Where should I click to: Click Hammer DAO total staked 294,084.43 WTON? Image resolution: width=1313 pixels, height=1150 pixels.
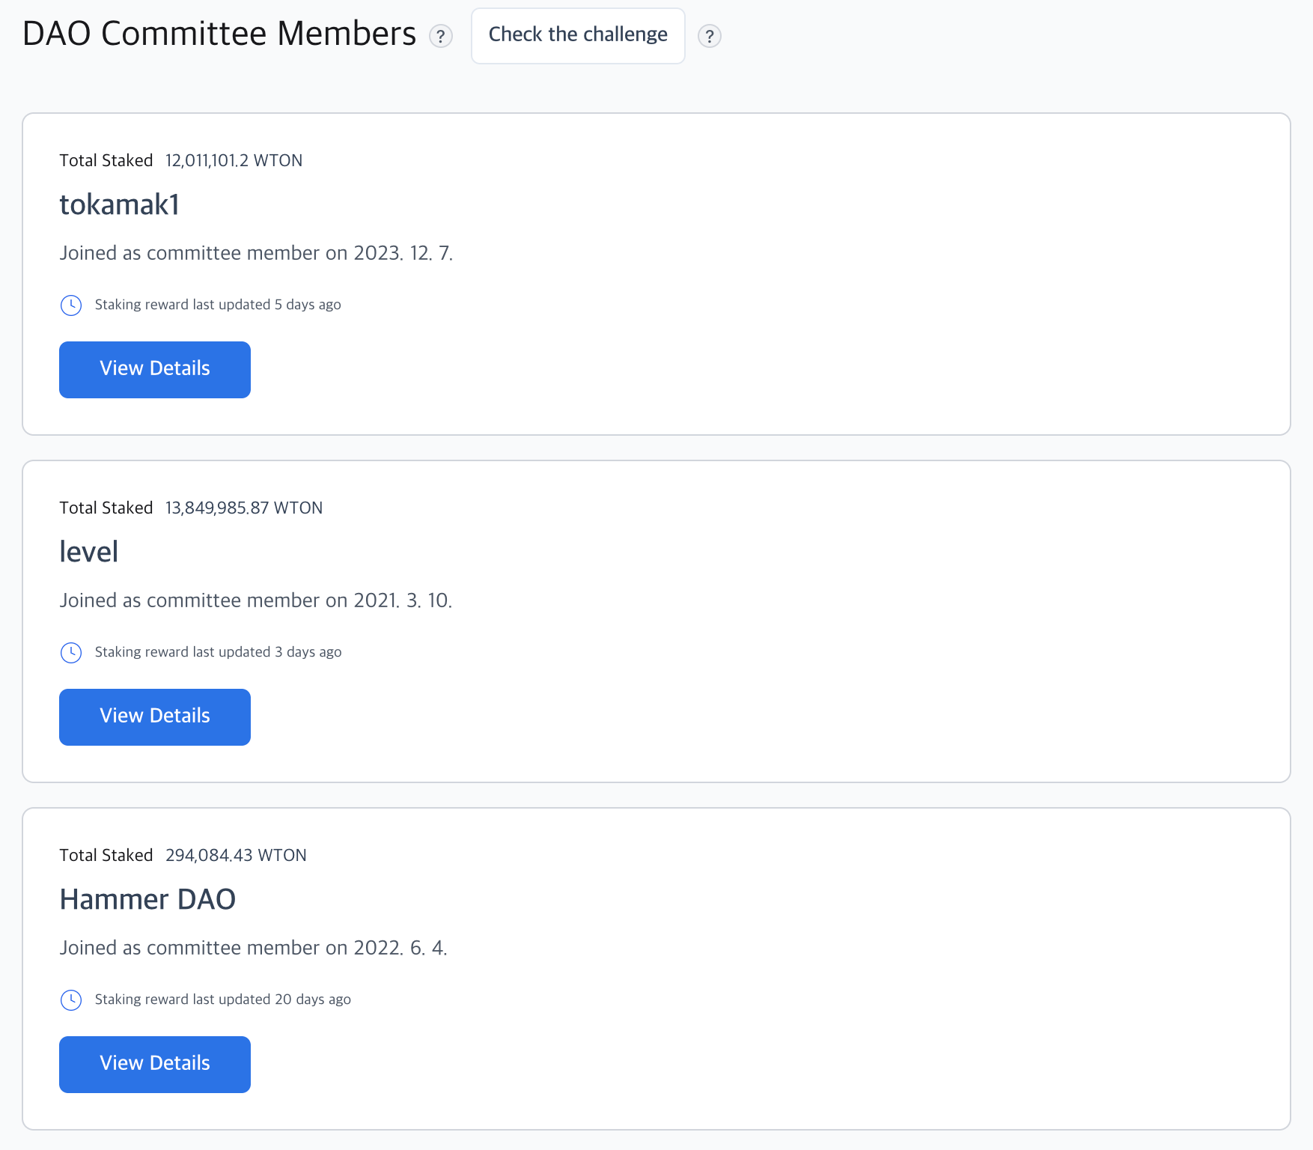(x=236, y=856)
